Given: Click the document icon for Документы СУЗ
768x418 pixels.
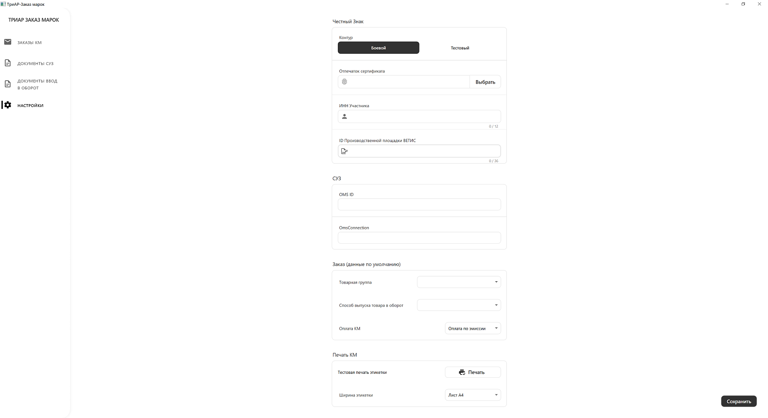Looking at the screenshot, I should [8, 63].
